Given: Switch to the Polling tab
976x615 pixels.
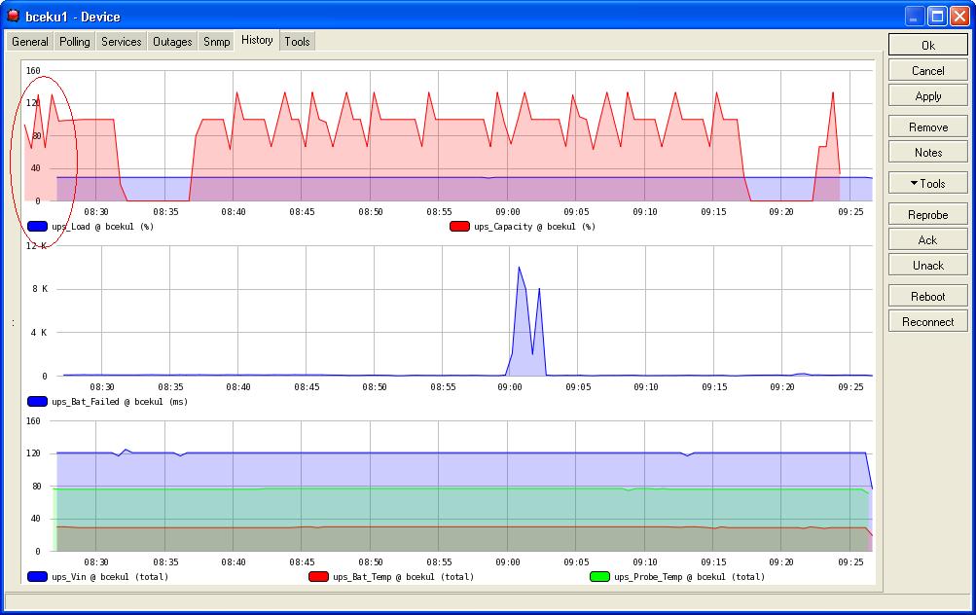Looking at the screenshot, I should tap(75, 42).
